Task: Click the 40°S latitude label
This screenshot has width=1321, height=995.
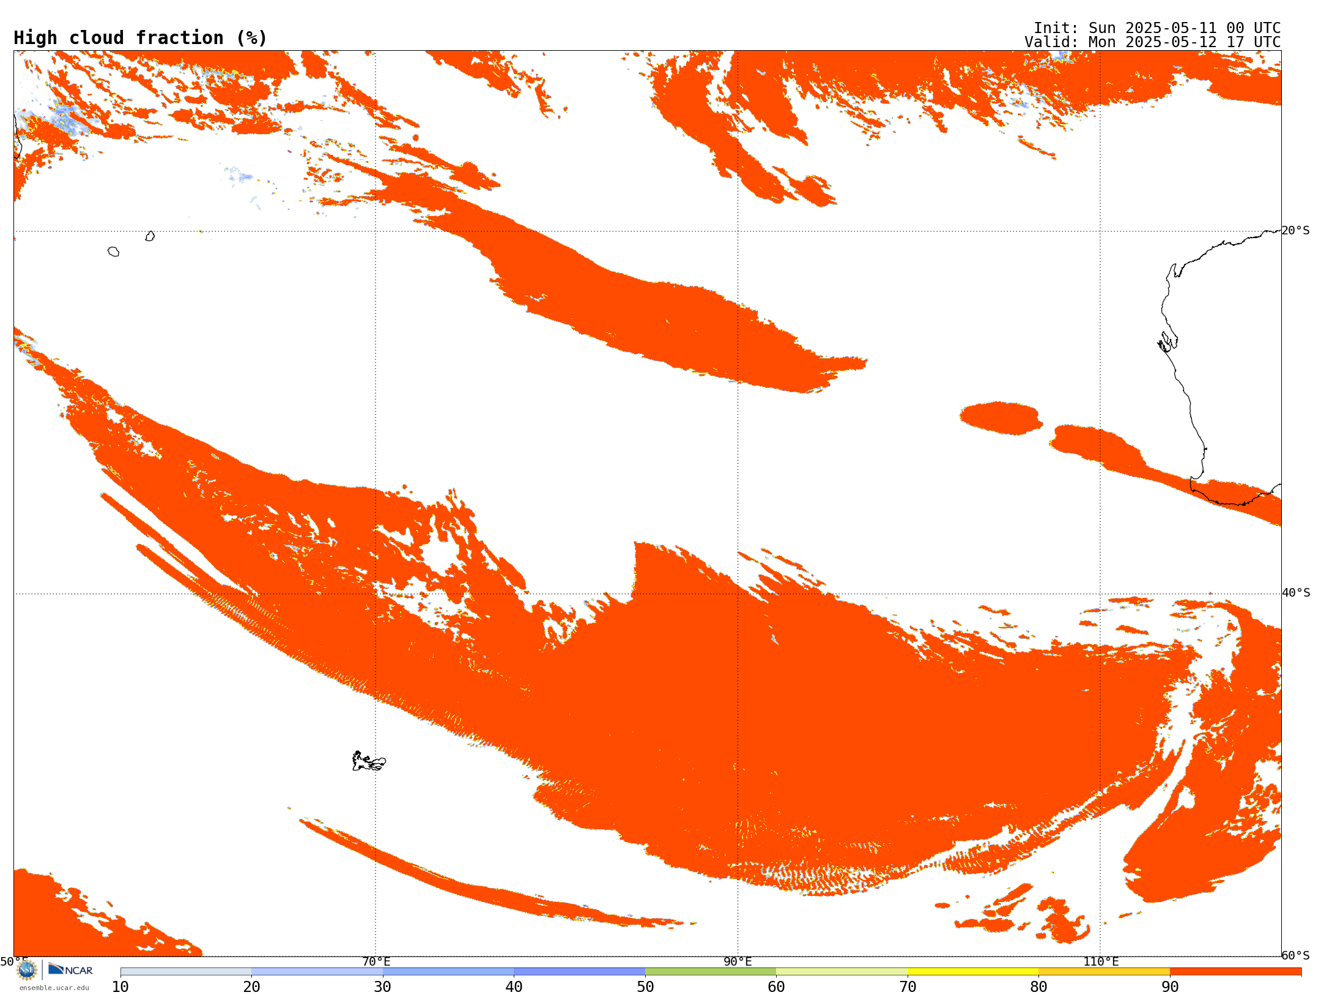Action: click(x=1296, y=593)
